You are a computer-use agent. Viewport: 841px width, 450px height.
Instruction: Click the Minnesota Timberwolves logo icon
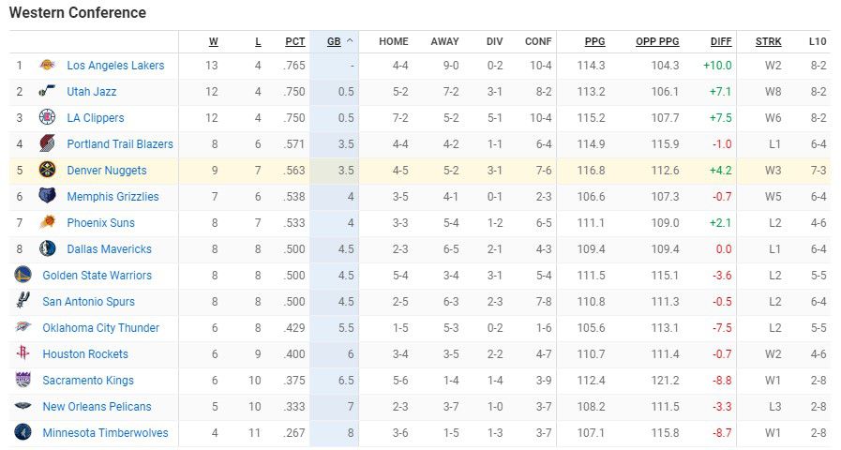click(23, 432)
